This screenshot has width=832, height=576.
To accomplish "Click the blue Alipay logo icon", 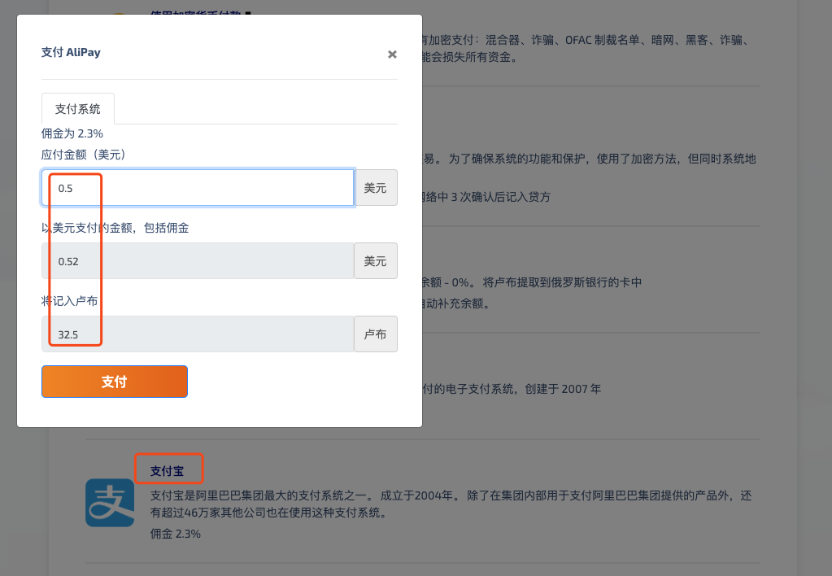I will 110,503.
